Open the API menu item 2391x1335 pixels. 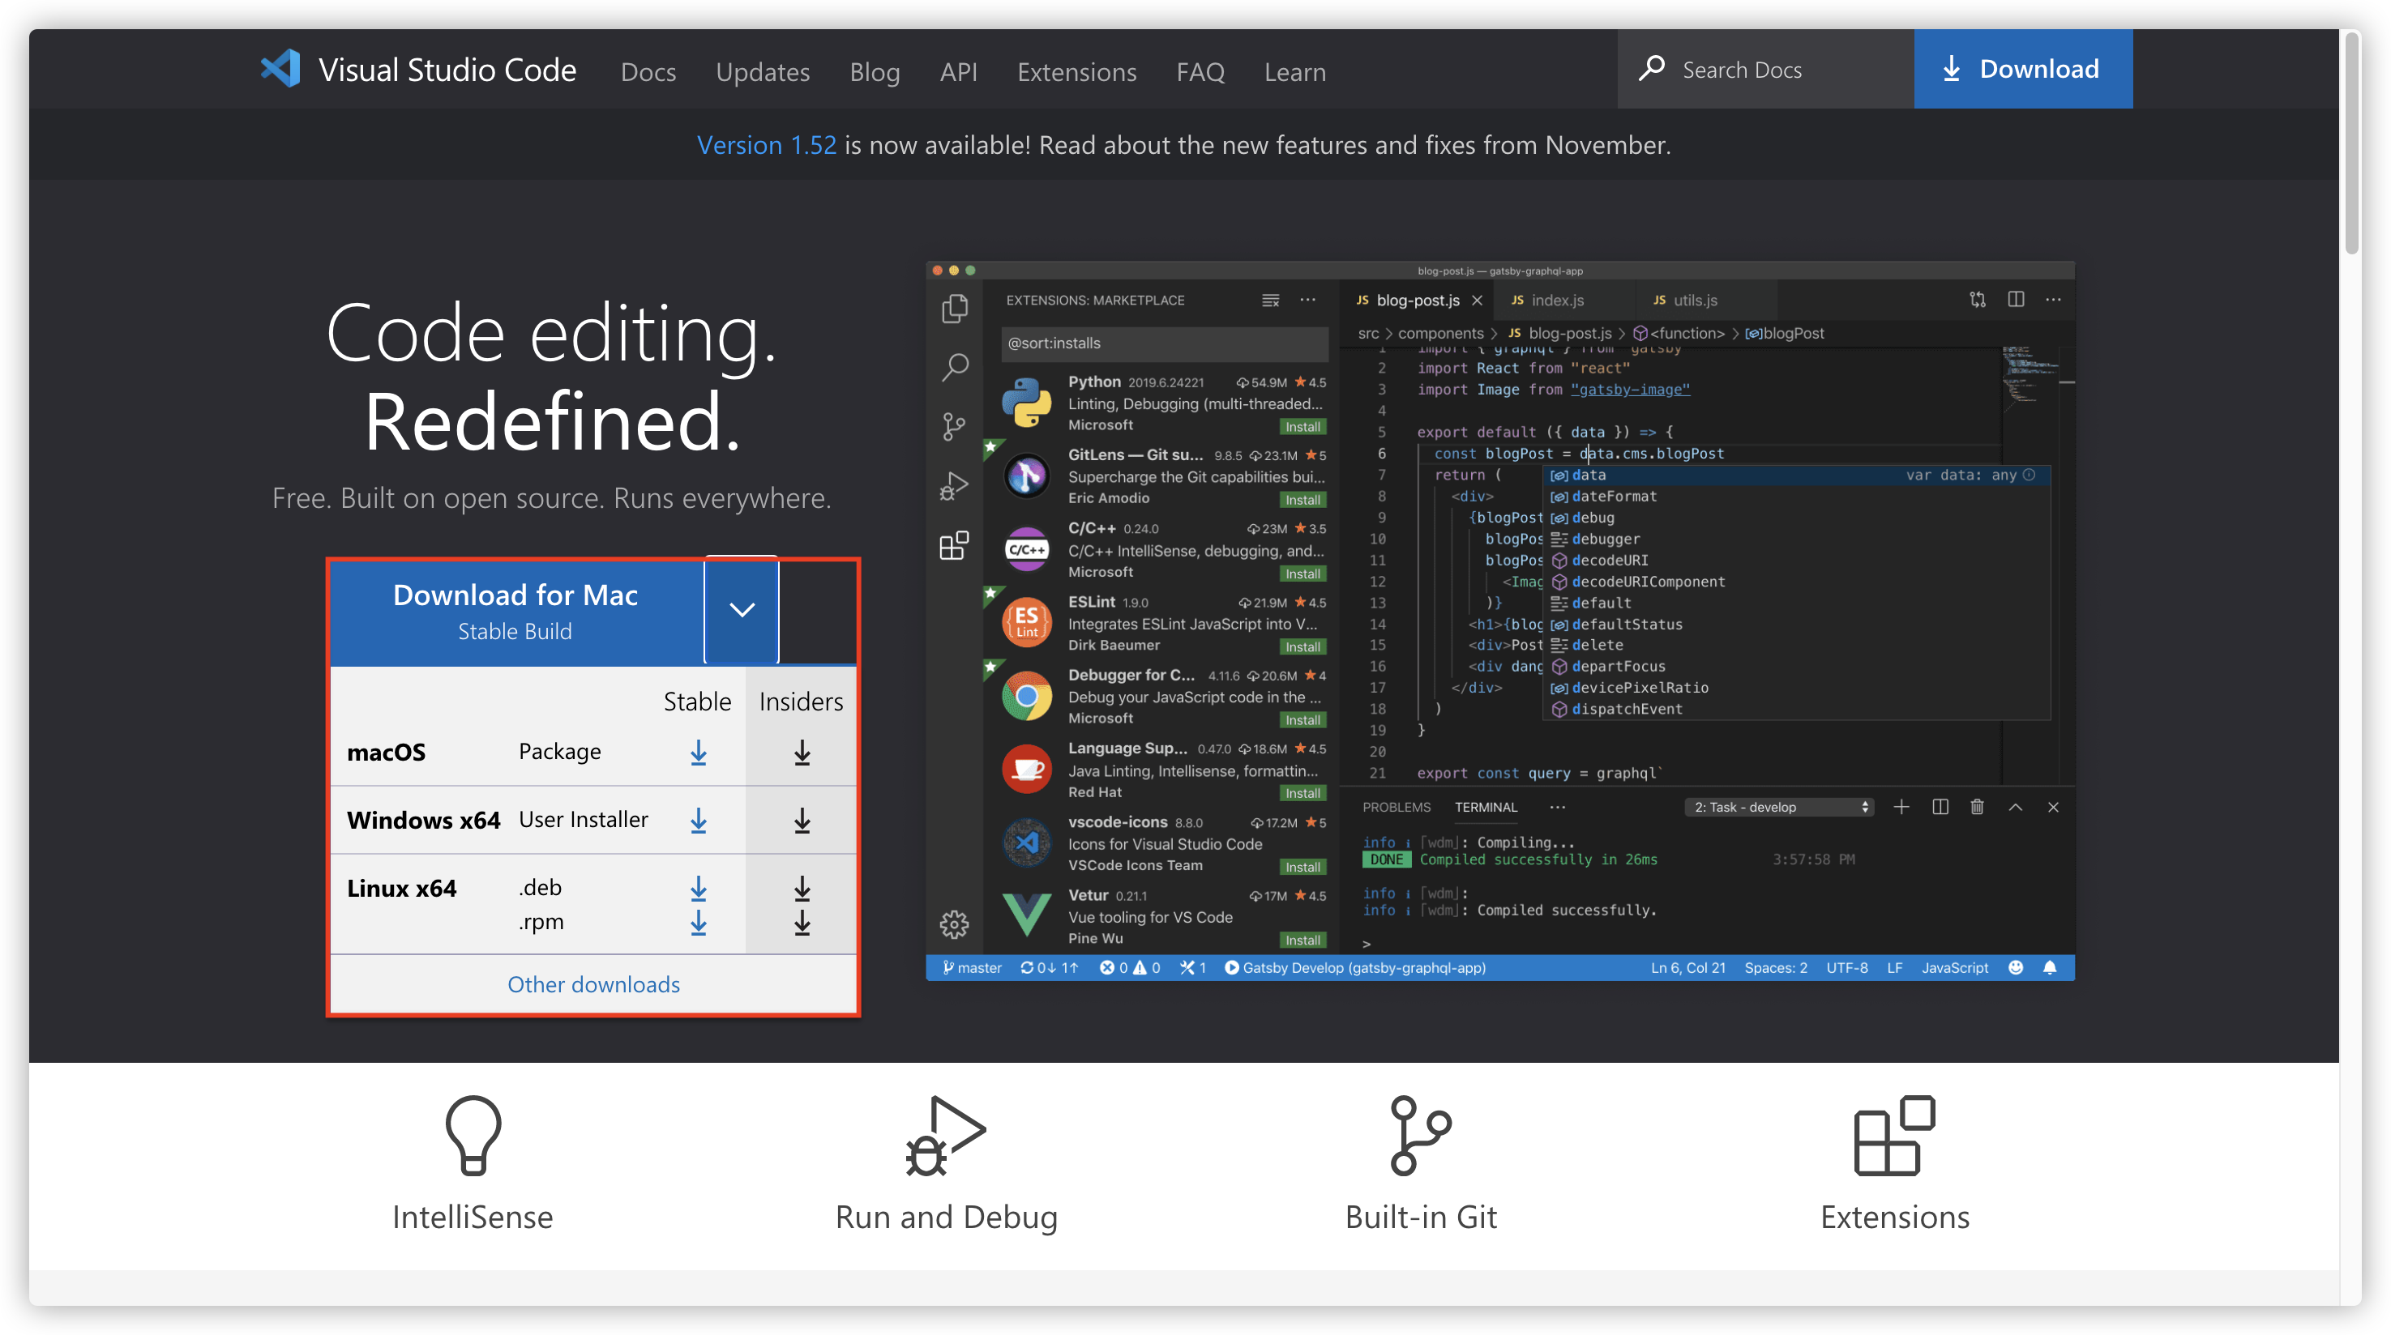958,71
